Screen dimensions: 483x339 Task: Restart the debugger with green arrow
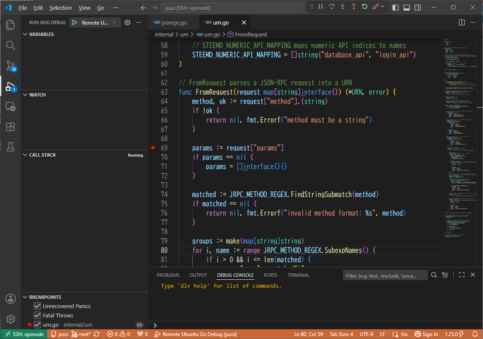pos(365,6)
